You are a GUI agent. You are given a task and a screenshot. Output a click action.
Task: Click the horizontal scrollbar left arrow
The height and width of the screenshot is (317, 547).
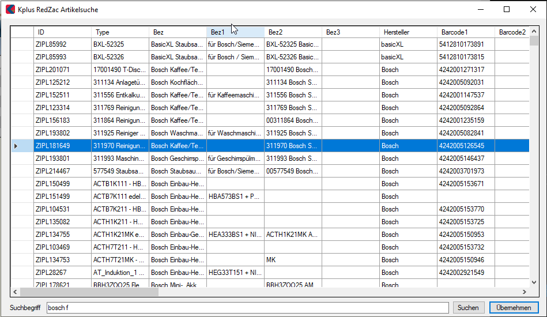click(15, 292)
